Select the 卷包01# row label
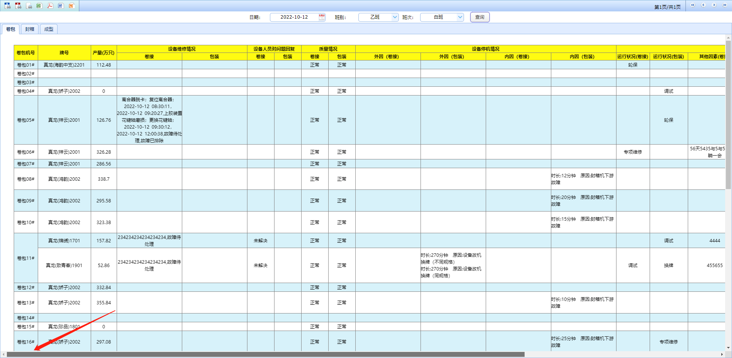The image size is (732, 358). [26, 65]
